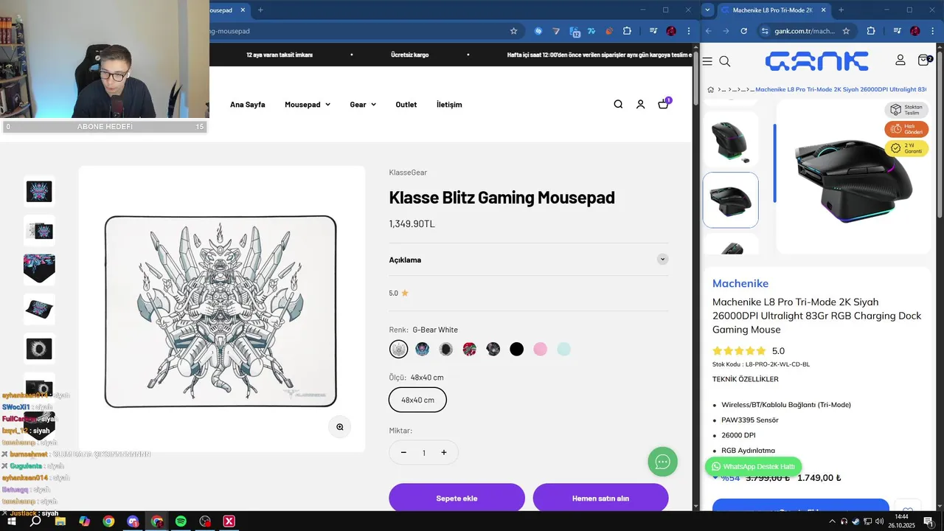Open the red X app in taskbar
The height and width of the screenshot is (531, 944).
229,521
